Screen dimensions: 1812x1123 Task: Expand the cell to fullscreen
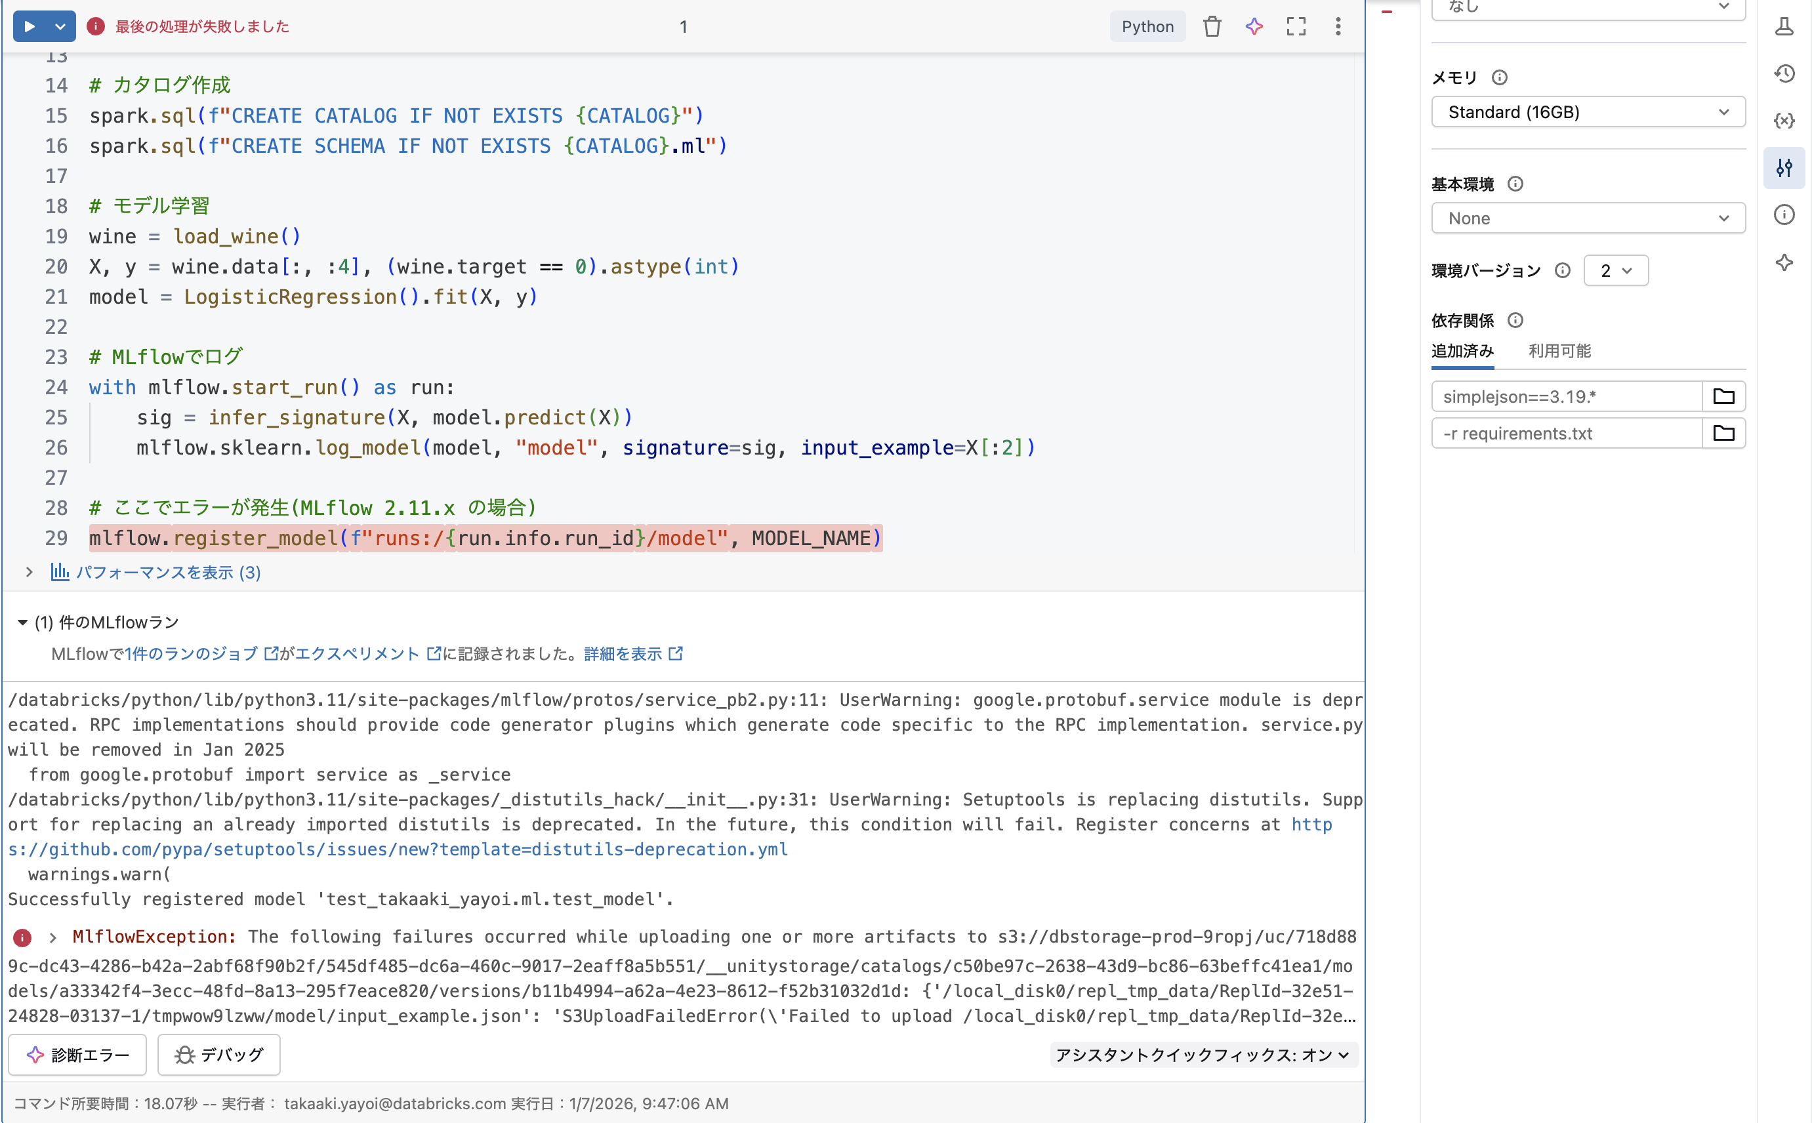pyautogui.click(x=1296, y=26)
